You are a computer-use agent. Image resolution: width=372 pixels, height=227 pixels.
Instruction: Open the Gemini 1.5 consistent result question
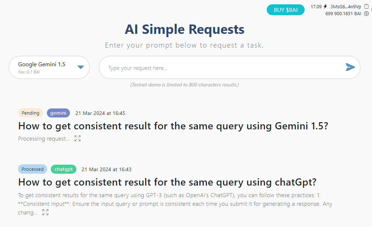coord(173,126)
